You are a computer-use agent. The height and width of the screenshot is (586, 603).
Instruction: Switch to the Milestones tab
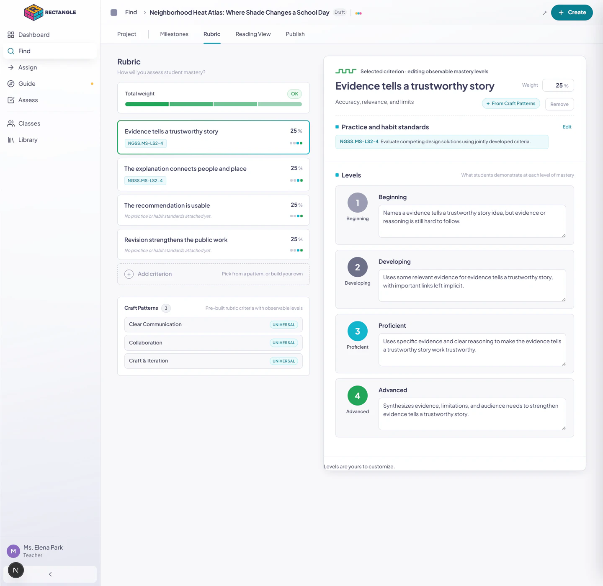pos(174,34)
